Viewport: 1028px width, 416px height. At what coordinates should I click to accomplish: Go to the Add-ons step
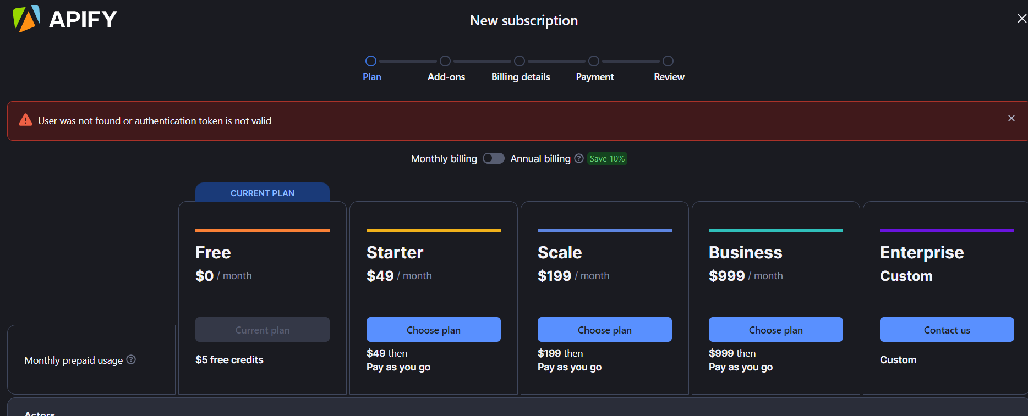pos(445,61)
